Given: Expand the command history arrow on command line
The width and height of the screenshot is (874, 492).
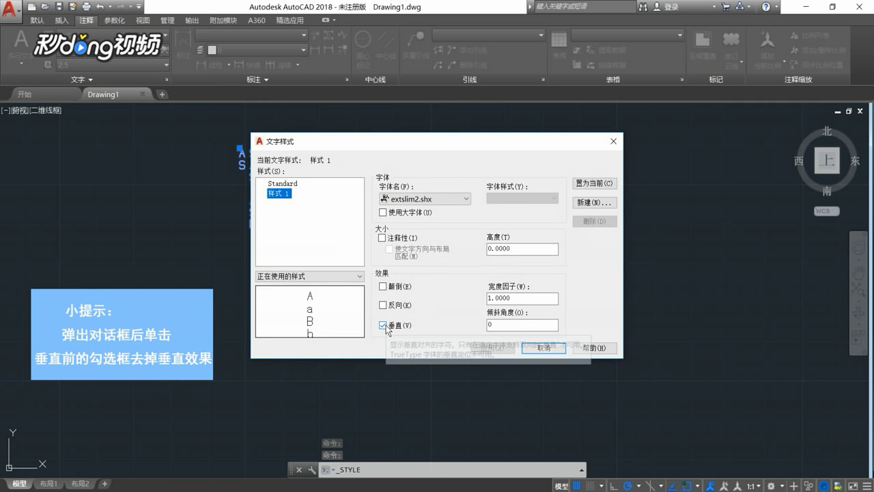Looking at the screenshot, I should point(582,470).
